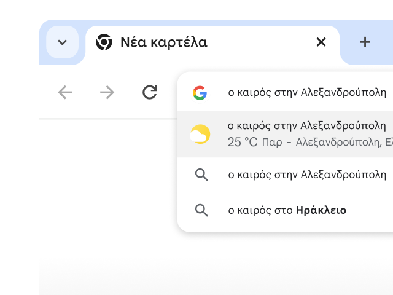Click the Google logo in address bar
This screenshot has width=393, height=295.
pos(200,93)
